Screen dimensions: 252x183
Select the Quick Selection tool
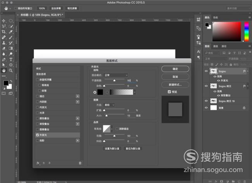10,26
